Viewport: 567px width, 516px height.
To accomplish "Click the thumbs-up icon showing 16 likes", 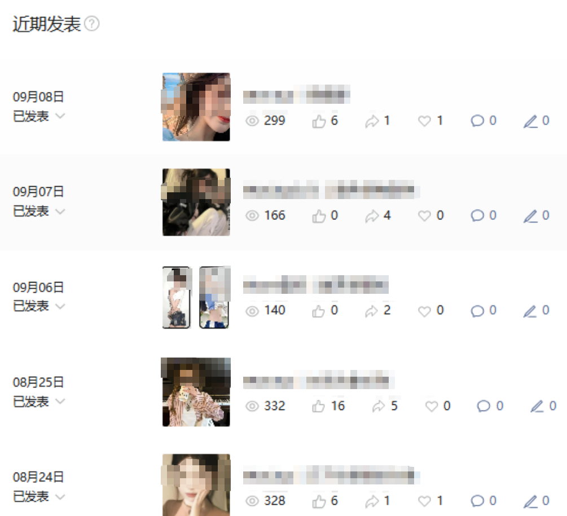I will [319, 406].
